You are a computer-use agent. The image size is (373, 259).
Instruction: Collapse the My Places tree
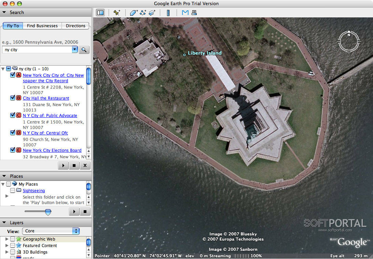click(3, 184)
